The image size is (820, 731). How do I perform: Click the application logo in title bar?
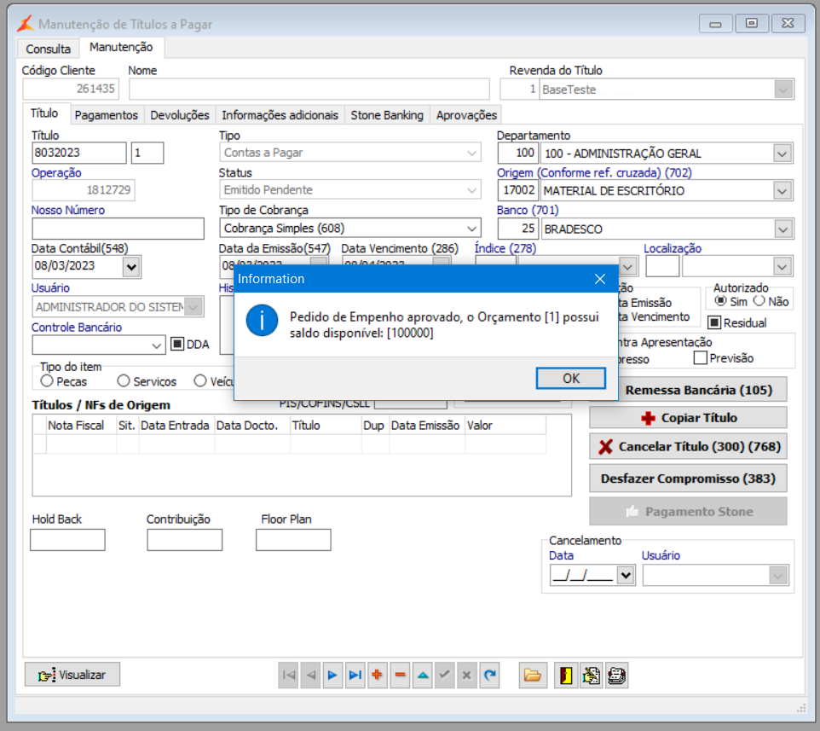pyautogui.click(x=25, y=24)
